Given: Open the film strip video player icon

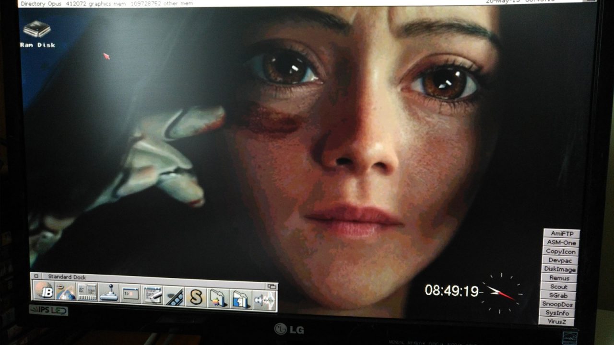Looking at the screenshot, I should [174, 297].
